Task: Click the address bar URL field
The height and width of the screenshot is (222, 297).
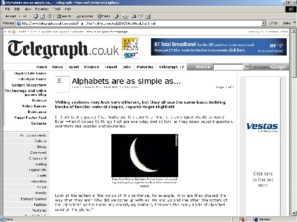Action: (141, 23)
